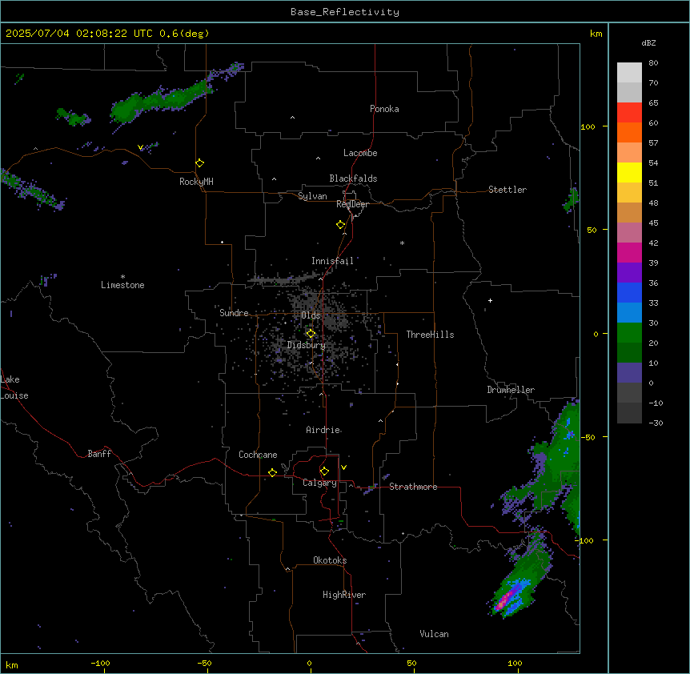
Task: Pick the blue 36-33 dBZ legend swatch
Action: point(629,292)
